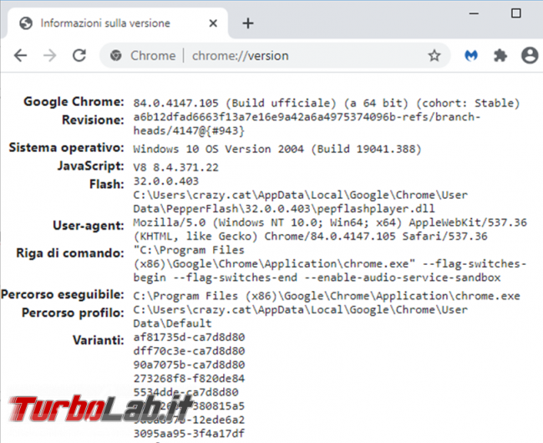Click the Sistema operativo label
The image size is (543, 443).
click(67, 148)
